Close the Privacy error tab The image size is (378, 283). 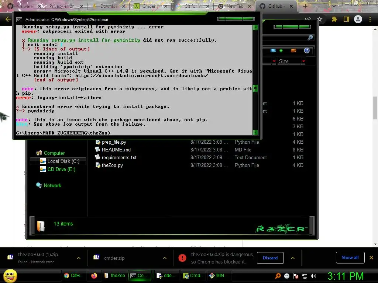click(x=82, y=6)
